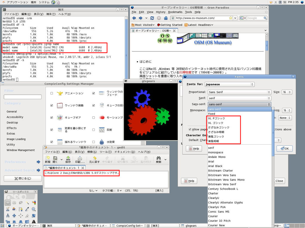This screenshot has width=305, height=228.
Task: Select the Color Picker eyedropper tool
Action: coord(27,209)
